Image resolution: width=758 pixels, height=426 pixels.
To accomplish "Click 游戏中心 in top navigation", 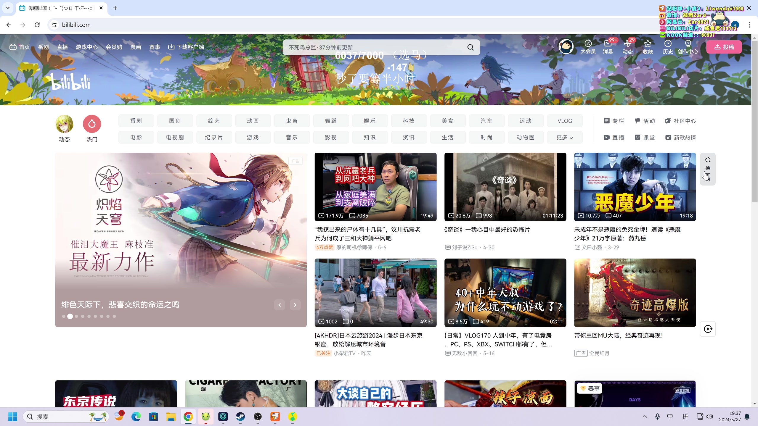I will click(x=86, y=47).
